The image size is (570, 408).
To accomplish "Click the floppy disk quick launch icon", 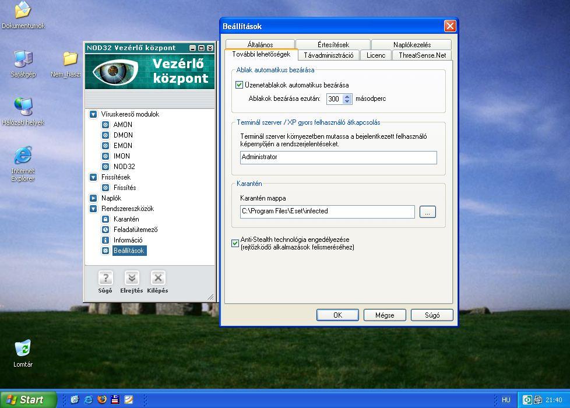I will point(115,400).
